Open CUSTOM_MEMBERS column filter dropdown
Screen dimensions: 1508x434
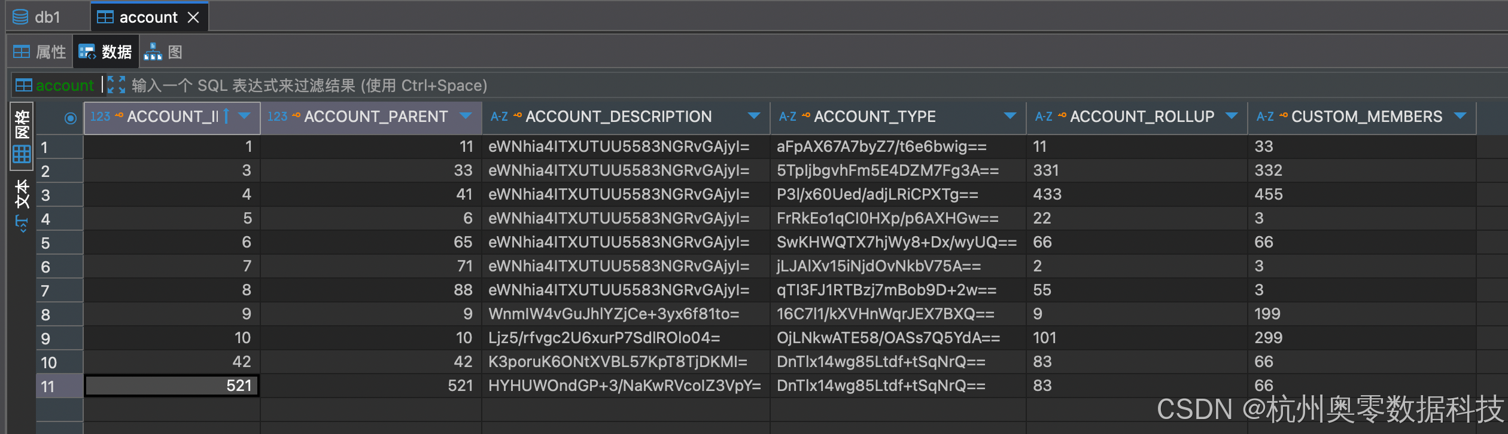coord(1460,115)
